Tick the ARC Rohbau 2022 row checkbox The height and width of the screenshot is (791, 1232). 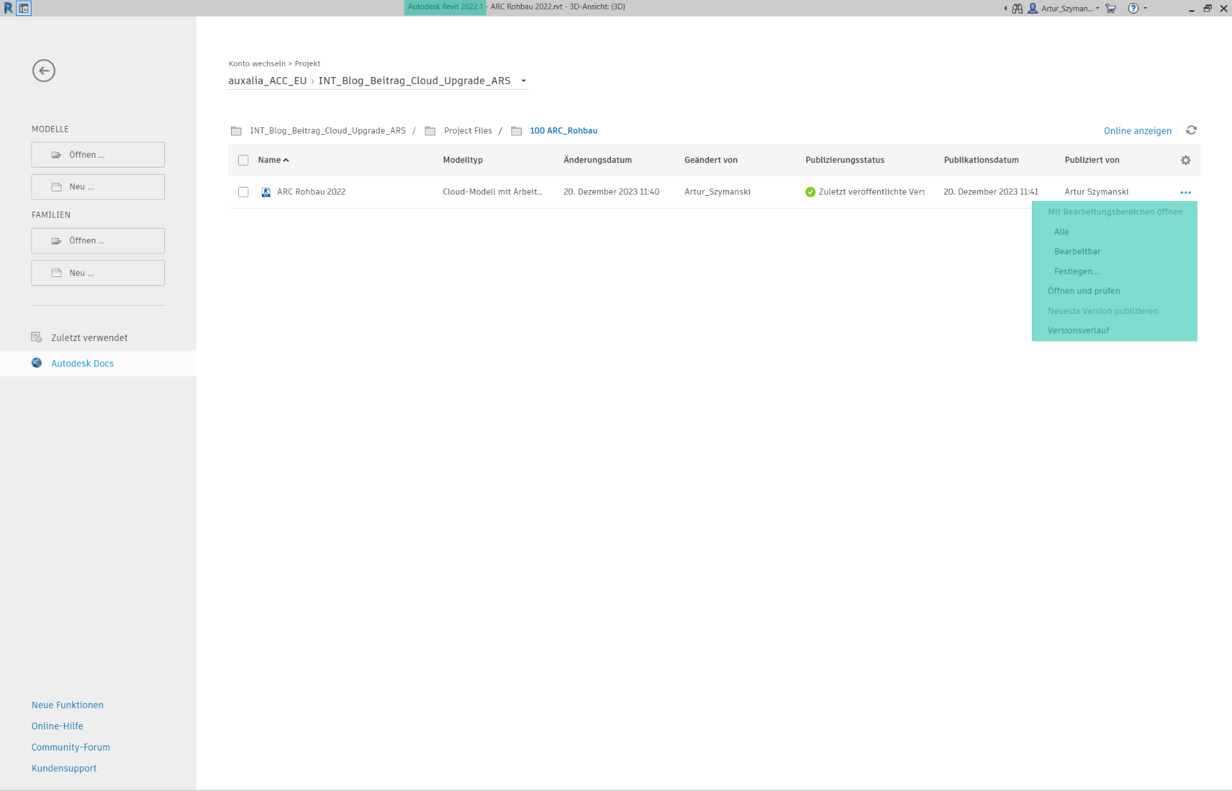click(243, 192)
